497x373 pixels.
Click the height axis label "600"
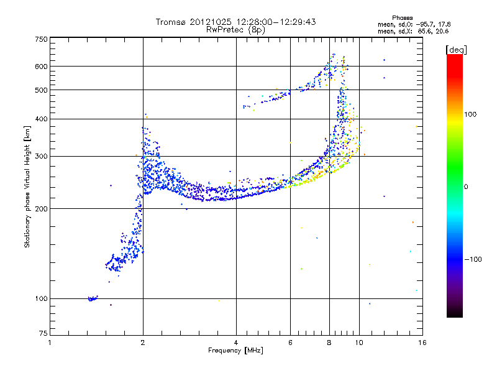41,67
